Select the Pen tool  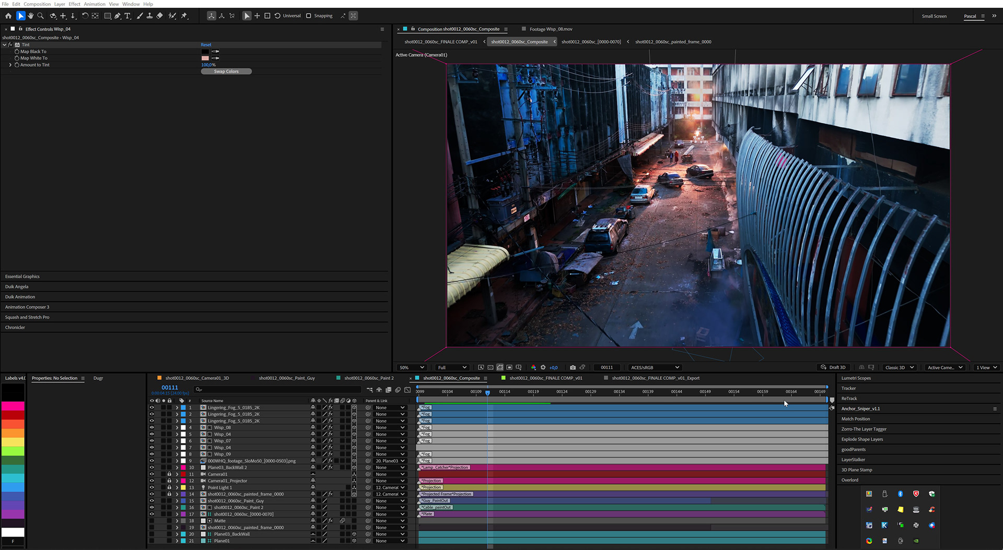[x=118, y=16]
